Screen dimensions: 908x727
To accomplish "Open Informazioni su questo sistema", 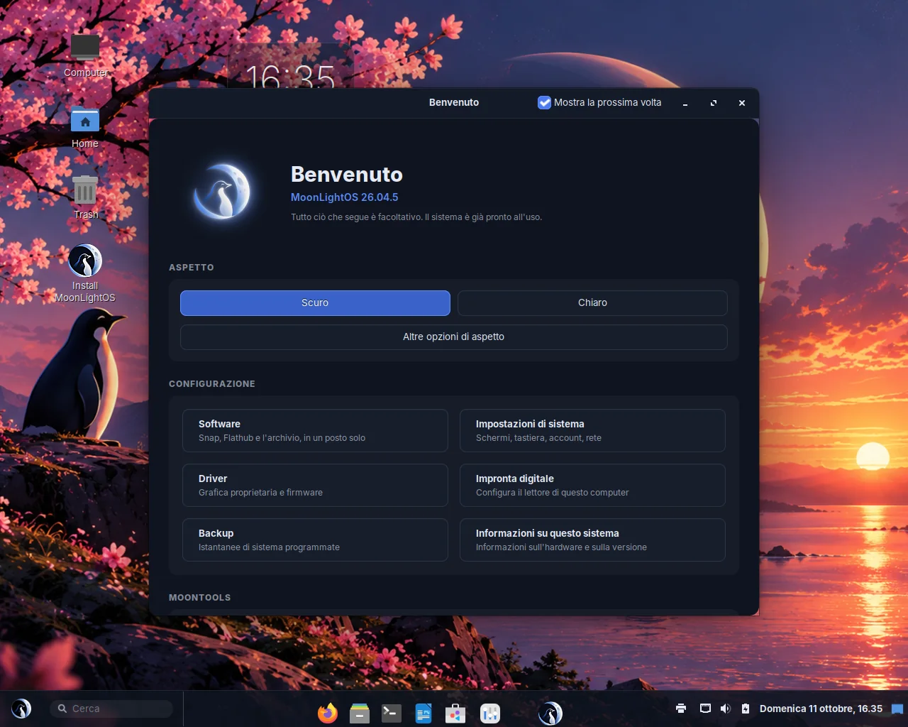I will pos(592,540).
